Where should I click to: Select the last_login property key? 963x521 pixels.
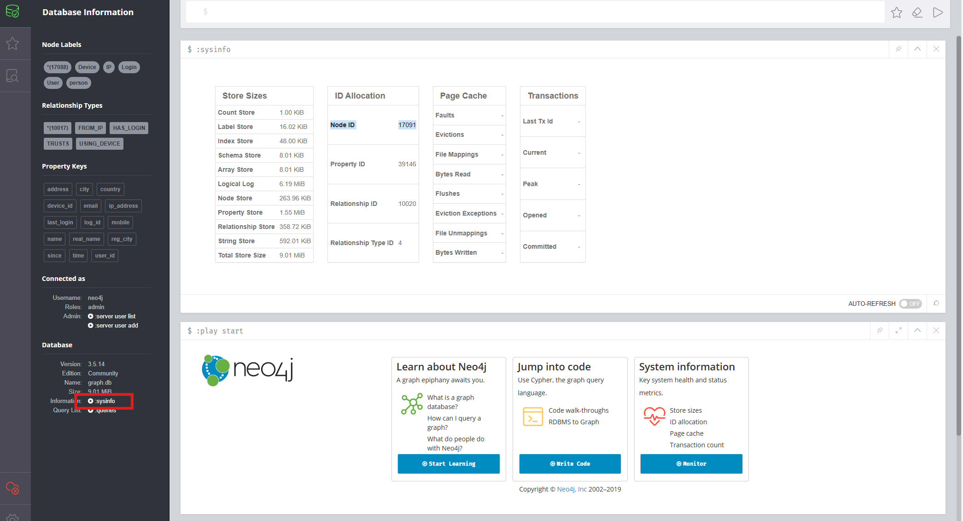(60, 222)
